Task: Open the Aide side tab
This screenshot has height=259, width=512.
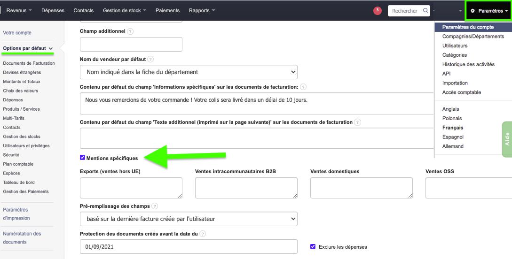Action: tap(507, 139)
